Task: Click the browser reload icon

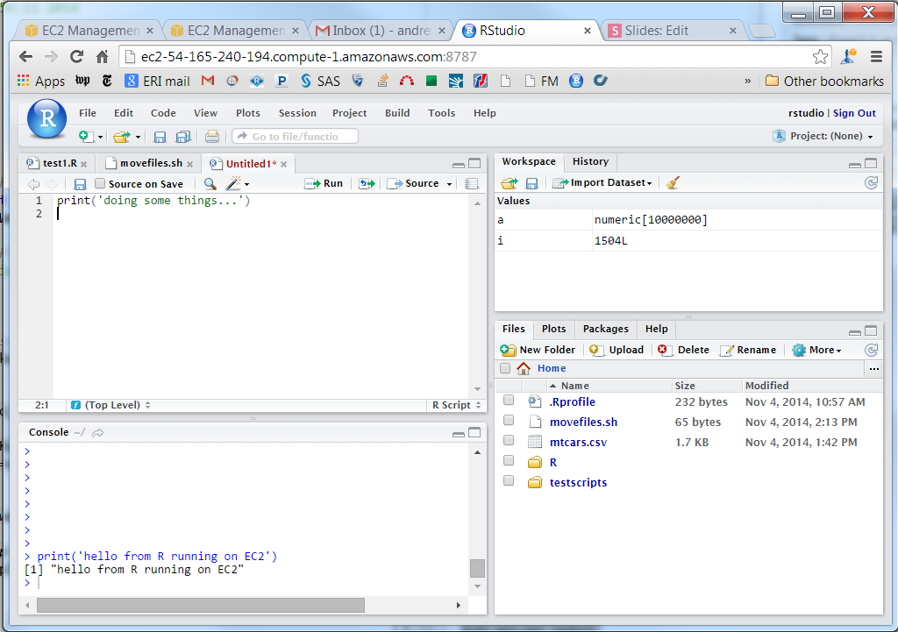Action: click(x=76, y=56)
